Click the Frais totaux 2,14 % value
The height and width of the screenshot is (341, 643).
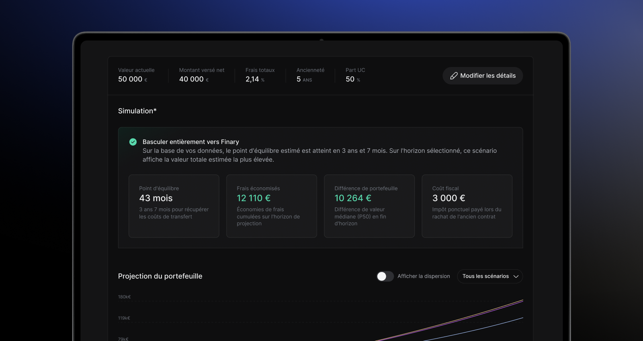click(255, 79)
